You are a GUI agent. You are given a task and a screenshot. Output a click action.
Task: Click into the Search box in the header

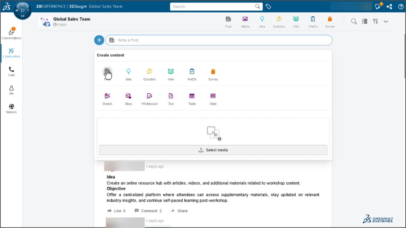216,6
